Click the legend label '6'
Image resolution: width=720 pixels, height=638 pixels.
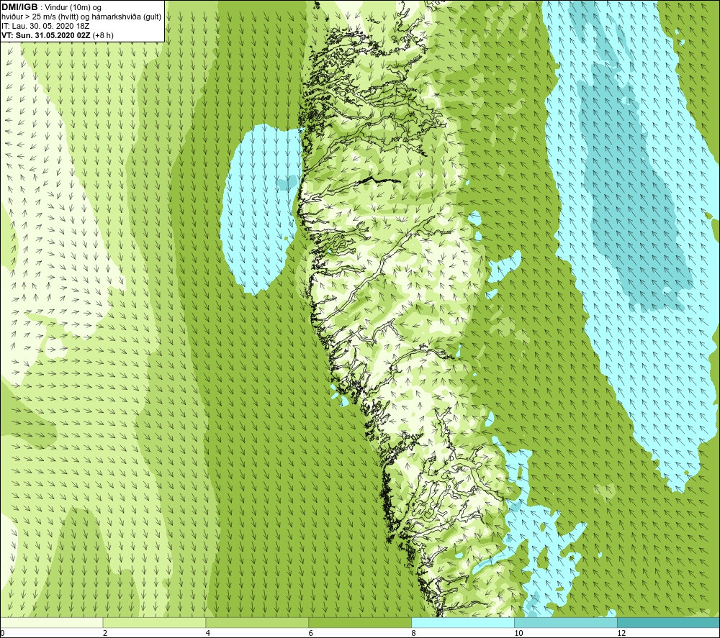click(x=311, y=634)
